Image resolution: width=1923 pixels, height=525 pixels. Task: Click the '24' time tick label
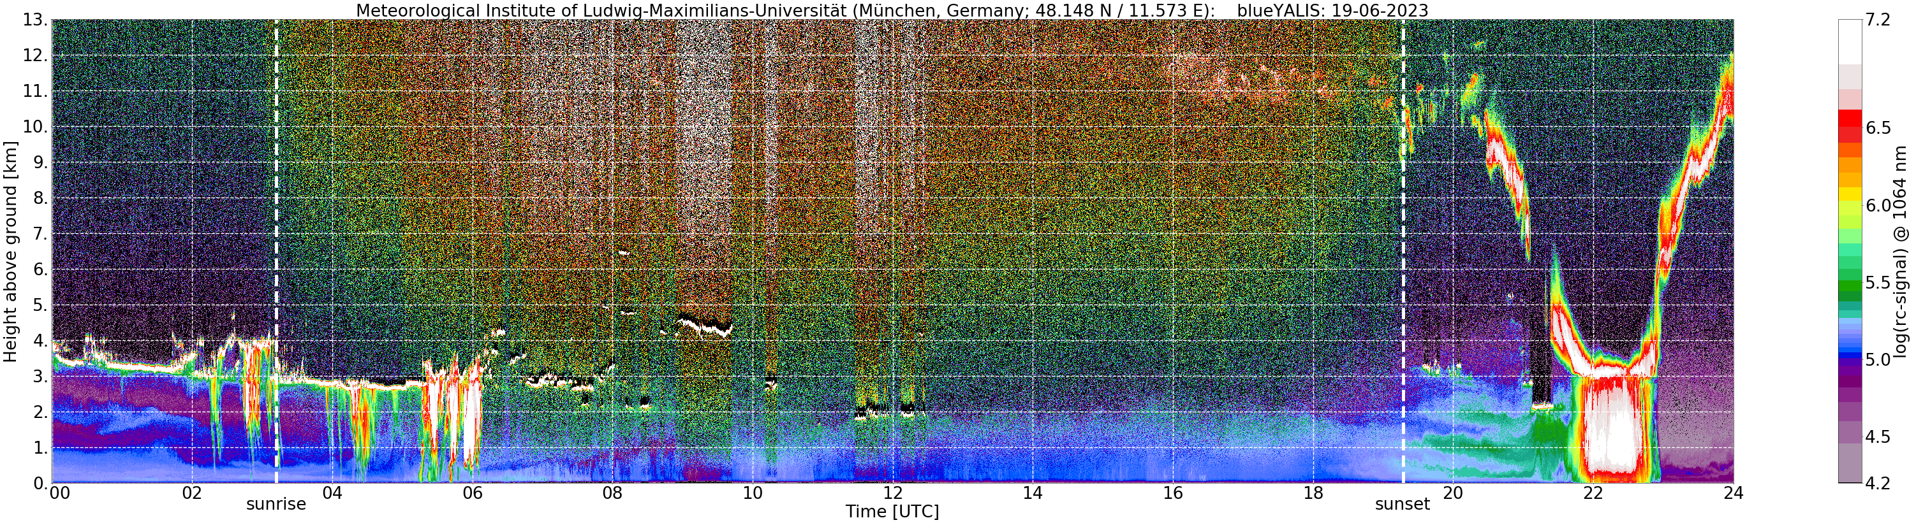coord(1734,493)
